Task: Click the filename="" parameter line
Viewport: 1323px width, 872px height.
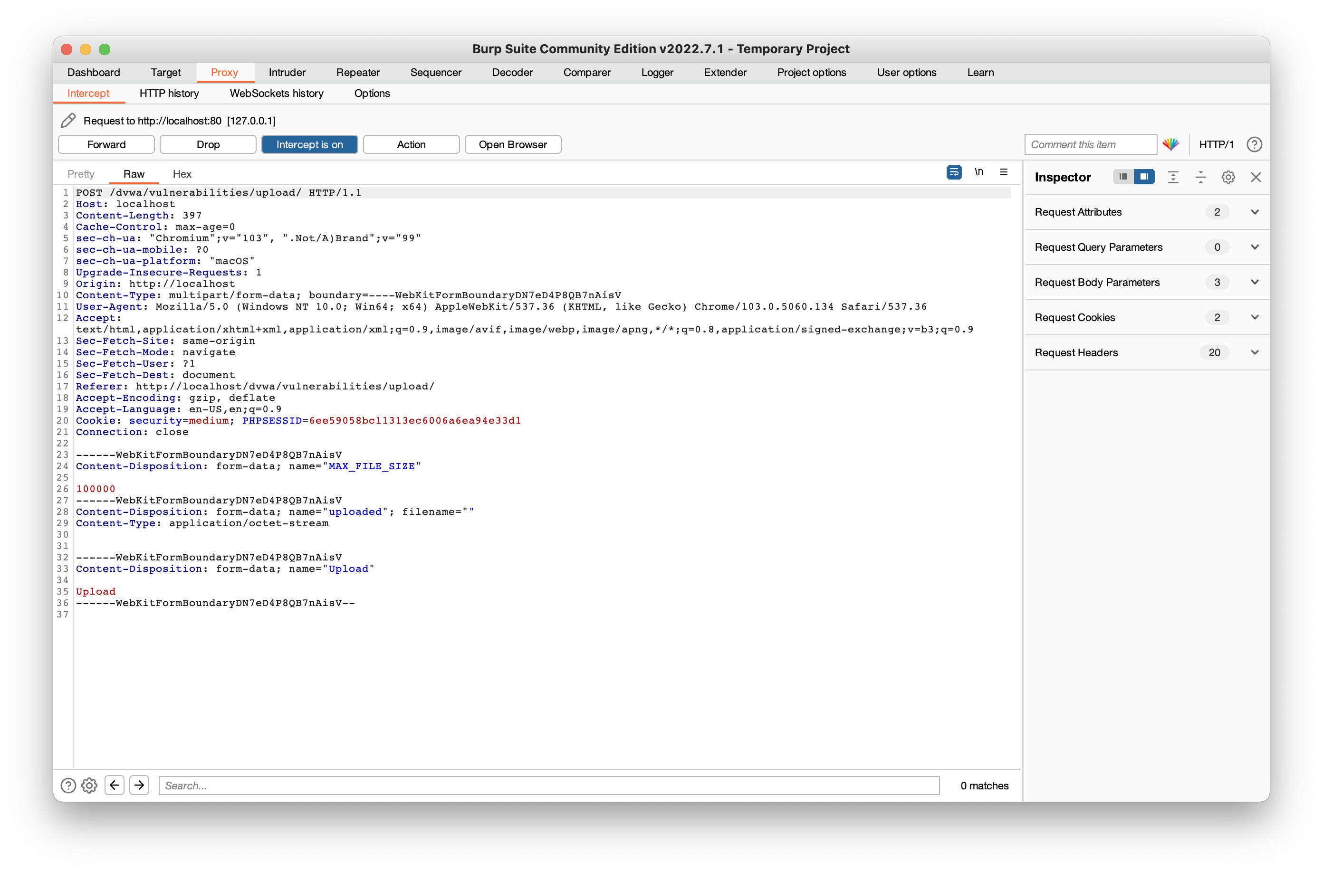Action: pos(275,512)
